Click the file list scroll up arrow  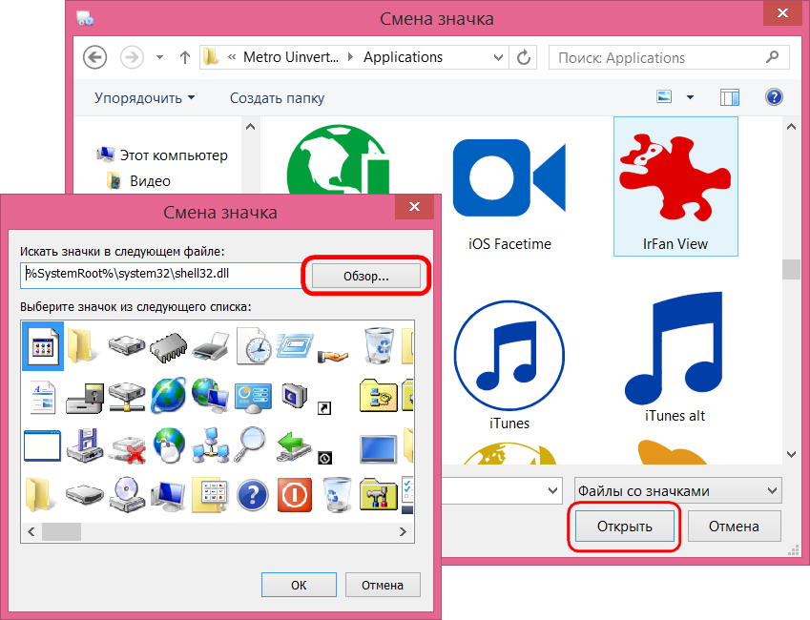[791, 127]
